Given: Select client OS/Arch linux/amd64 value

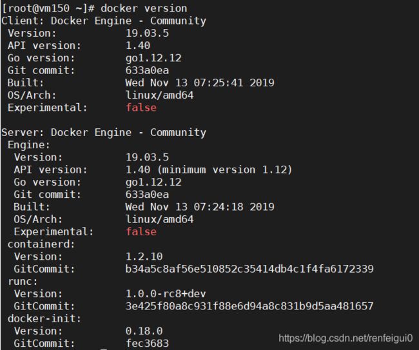Looking at the screenshot, I should 159,95.
